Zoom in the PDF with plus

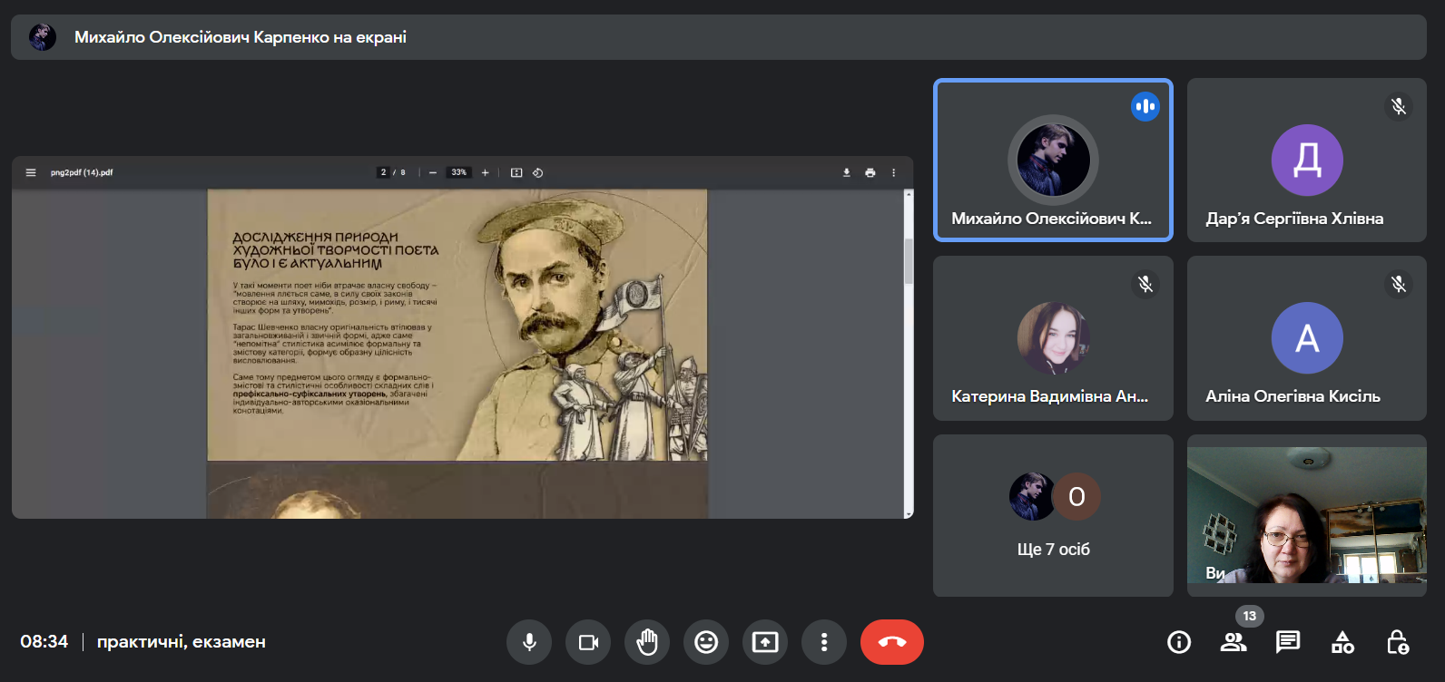point(486,172)
